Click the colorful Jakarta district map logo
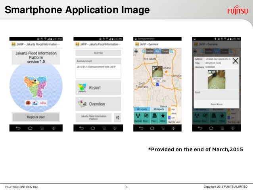253x190 pixels. coord(35,87)
